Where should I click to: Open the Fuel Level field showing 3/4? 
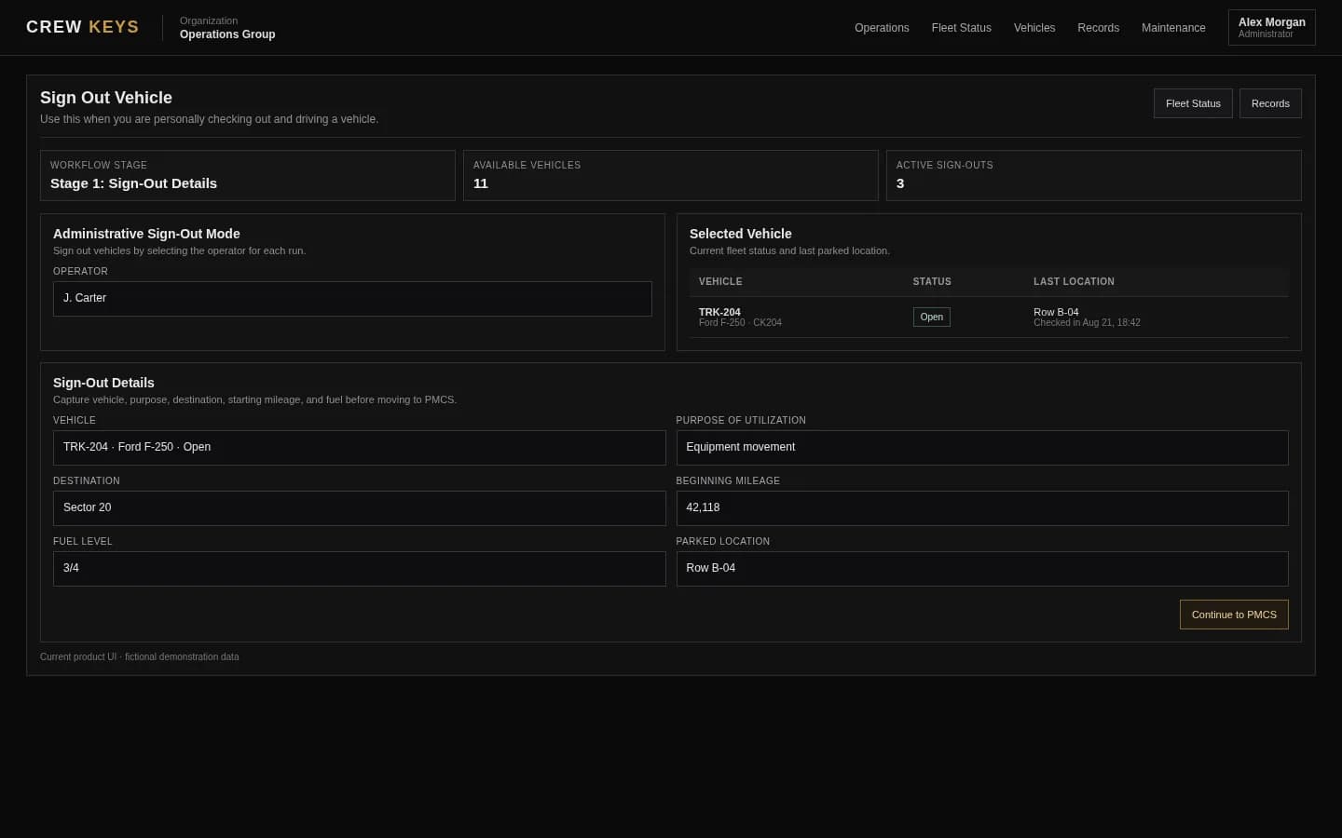(359, 569)
